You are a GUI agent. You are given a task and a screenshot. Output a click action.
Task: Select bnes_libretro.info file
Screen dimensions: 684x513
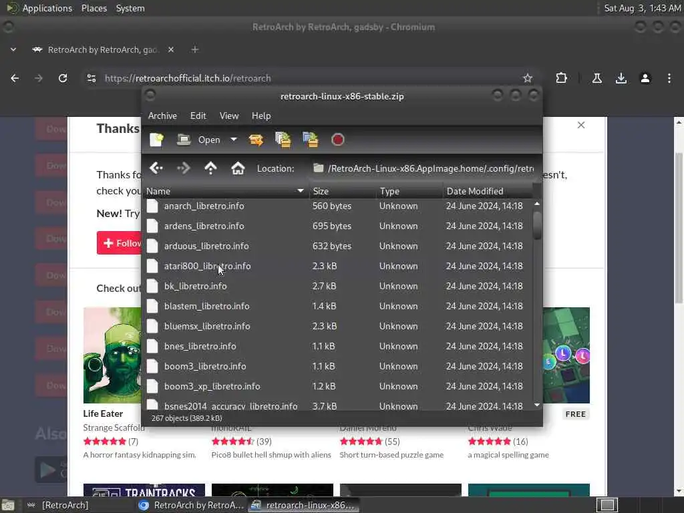[337, 347]
